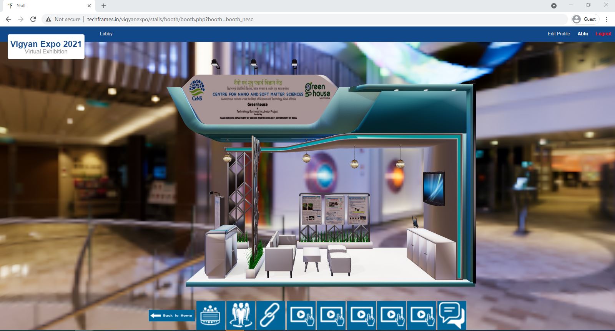Open the chat bubbles icon
Viewport: 615px width, 331px height.
[452, 315]
